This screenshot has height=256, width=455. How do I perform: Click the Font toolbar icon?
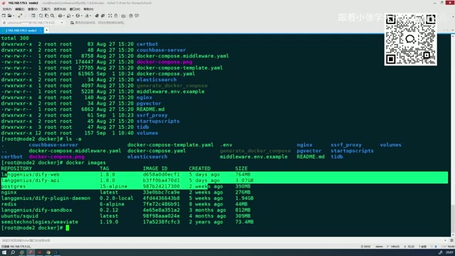[x=87, y=16]
